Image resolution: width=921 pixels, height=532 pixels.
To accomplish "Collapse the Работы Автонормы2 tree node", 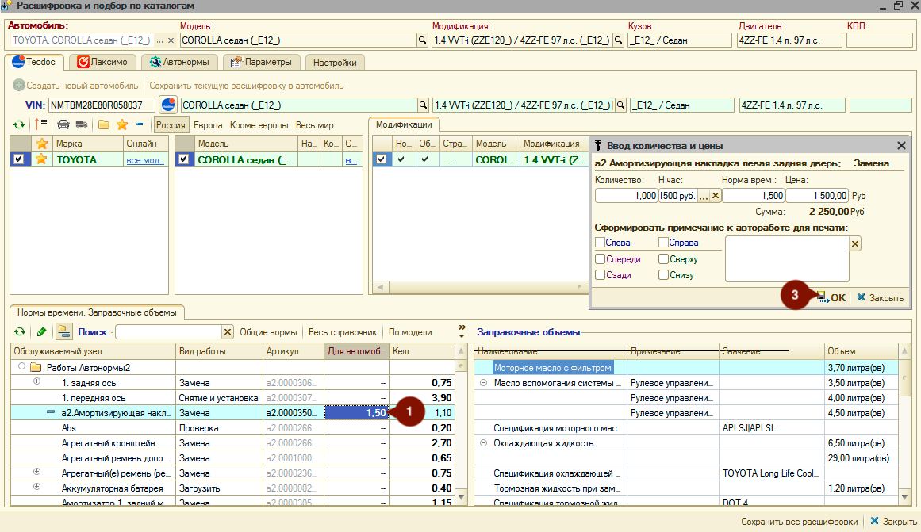I will [x=21, y=366].
